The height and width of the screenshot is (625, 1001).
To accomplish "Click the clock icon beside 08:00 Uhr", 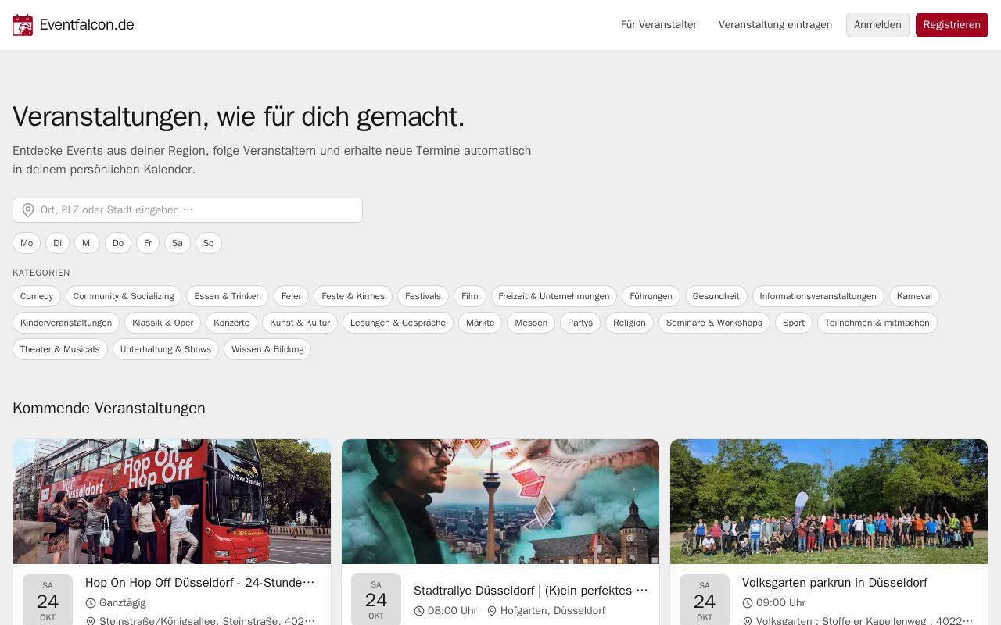I will 419,611.
